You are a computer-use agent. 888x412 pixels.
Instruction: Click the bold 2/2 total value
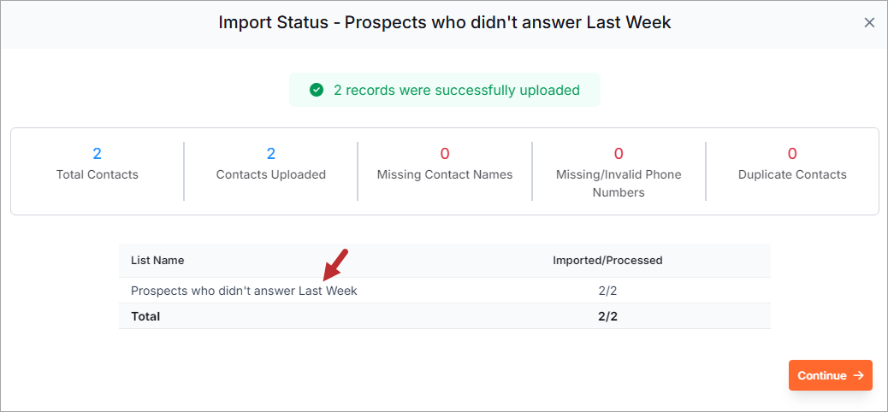tap(607, 316)
